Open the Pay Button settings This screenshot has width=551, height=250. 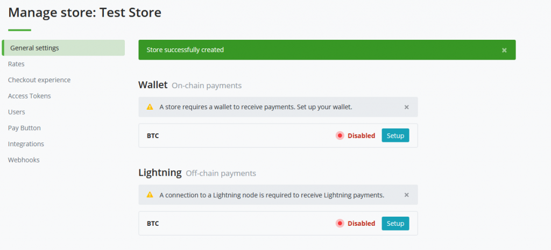pyautogui.click(x=24, y=128)
